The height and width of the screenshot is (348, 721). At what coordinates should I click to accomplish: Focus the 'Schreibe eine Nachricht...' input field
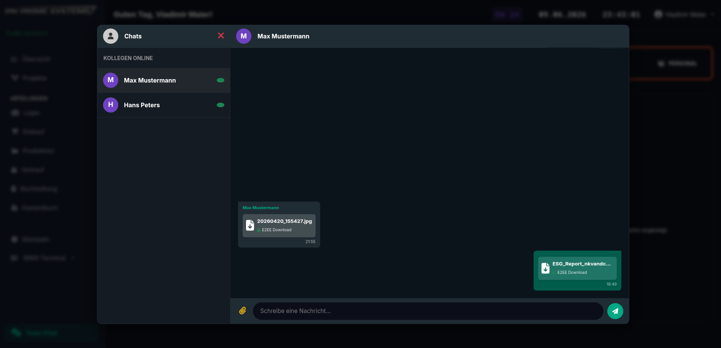click(x=428, y=311)
